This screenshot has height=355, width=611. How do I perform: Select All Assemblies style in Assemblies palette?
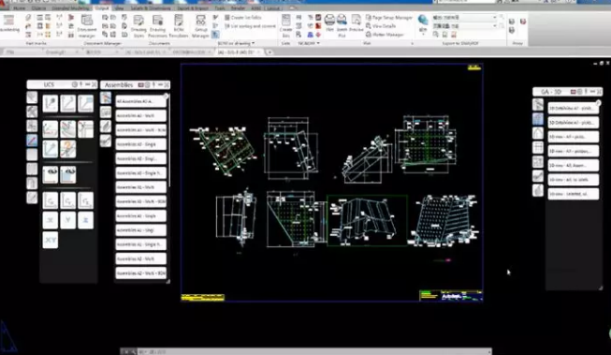coord(140,101)
